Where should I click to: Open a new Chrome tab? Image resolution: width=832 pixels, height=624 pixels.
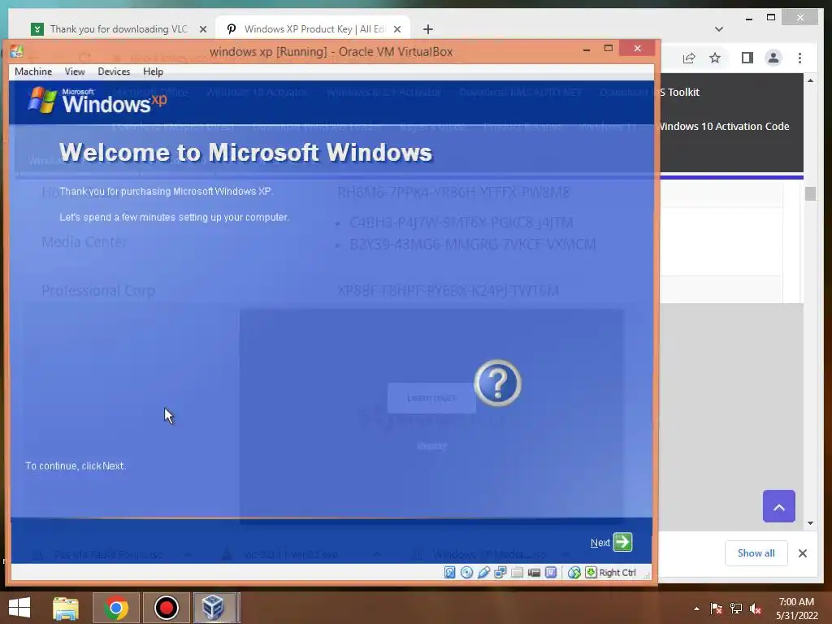427,29
